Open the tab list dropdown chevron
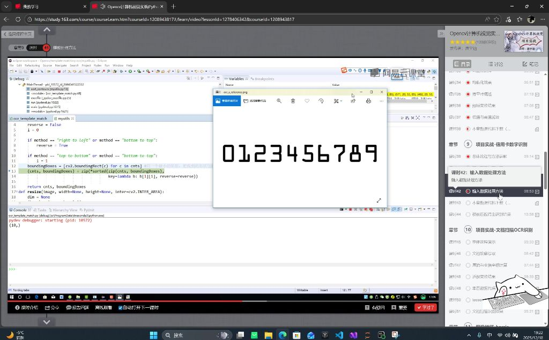The image size is (549, 340). click(6, 6)
